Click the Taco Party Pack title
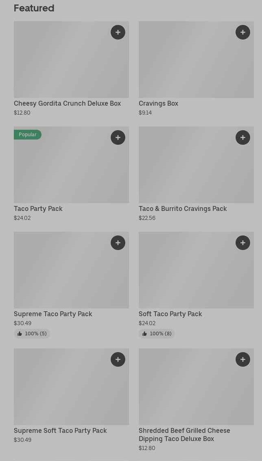262x461 pixels. (x=38, y=209)
